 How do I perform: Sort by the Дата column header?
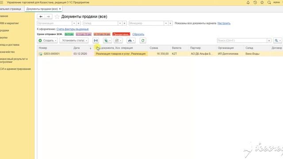click(76, 48)
